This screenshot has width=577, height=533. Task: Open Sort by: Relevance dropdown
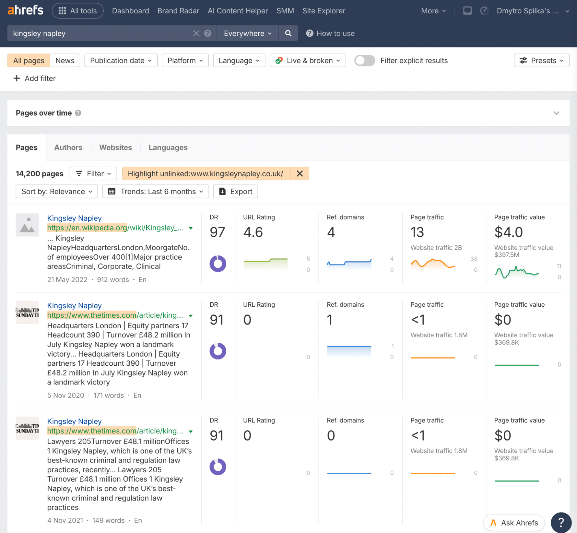point(57,192)
